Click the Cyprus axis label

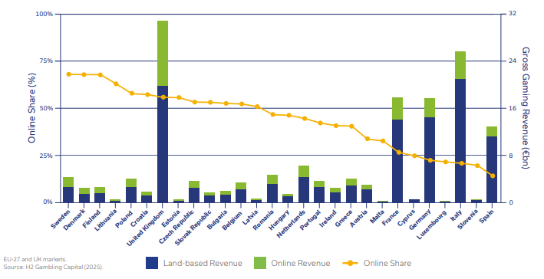point(407,218)
